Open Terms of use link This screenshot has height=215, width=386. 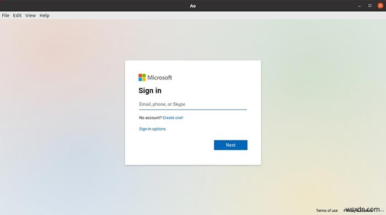coord(326,211)
